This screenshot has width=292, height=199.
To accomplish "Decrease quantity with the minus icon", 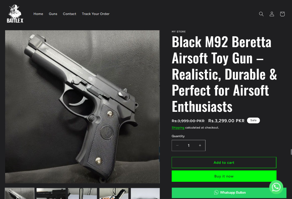I will coord(177,146).
